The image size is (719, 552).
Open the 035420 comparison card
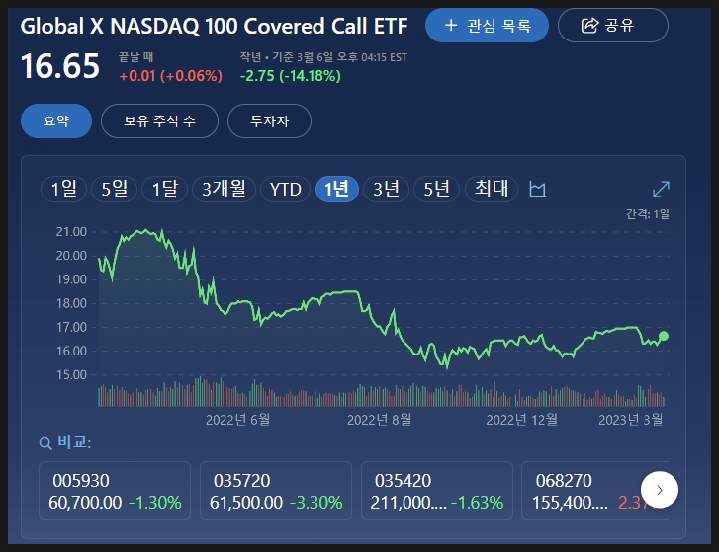[x=437, y=491]
